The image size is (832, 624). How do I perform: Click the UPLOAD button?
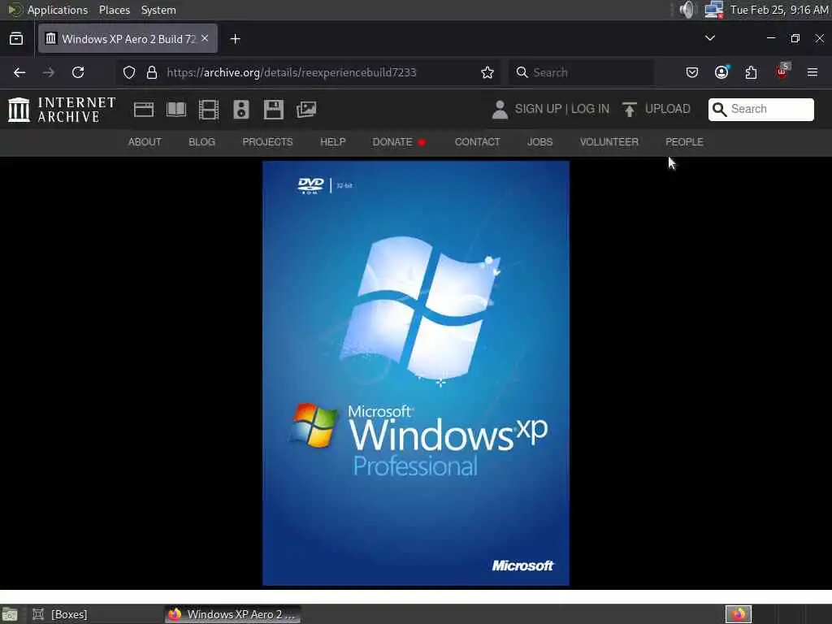[x=656, y=109]
